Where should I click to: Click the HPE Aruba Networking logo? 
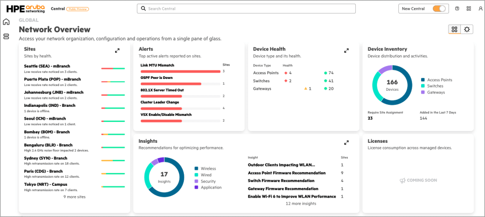[26, 9]
